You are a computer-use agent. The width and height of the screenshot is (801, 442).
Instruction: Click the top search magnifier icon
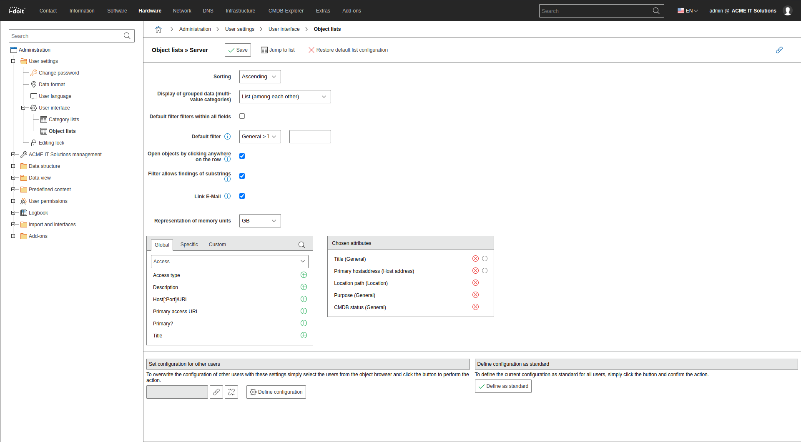coord(656,11)
